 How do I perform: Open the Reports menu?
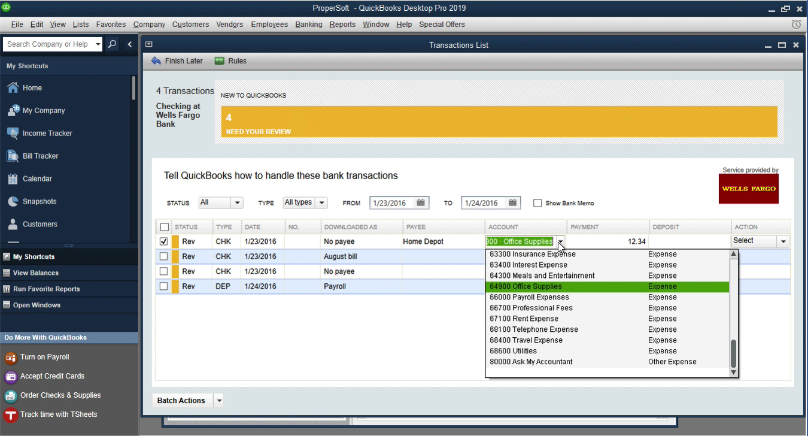[342, 25]
